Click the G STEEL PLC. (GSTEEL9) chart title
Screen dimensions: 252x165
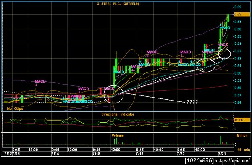pos(118,4)
